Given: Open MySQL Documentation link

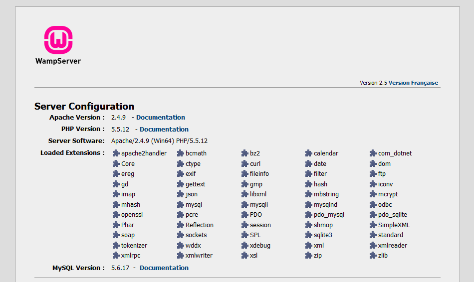Looking at the screenshot, I should click(x=164, y=268).
